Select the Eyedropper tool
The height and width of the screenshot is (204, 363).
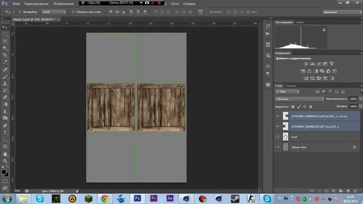pyautogui.click(x=5, y=62)
